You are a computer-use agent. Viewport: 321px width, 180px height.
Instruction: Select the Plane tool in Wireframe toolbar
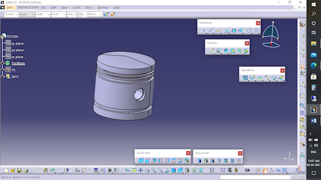coord(218,31)
